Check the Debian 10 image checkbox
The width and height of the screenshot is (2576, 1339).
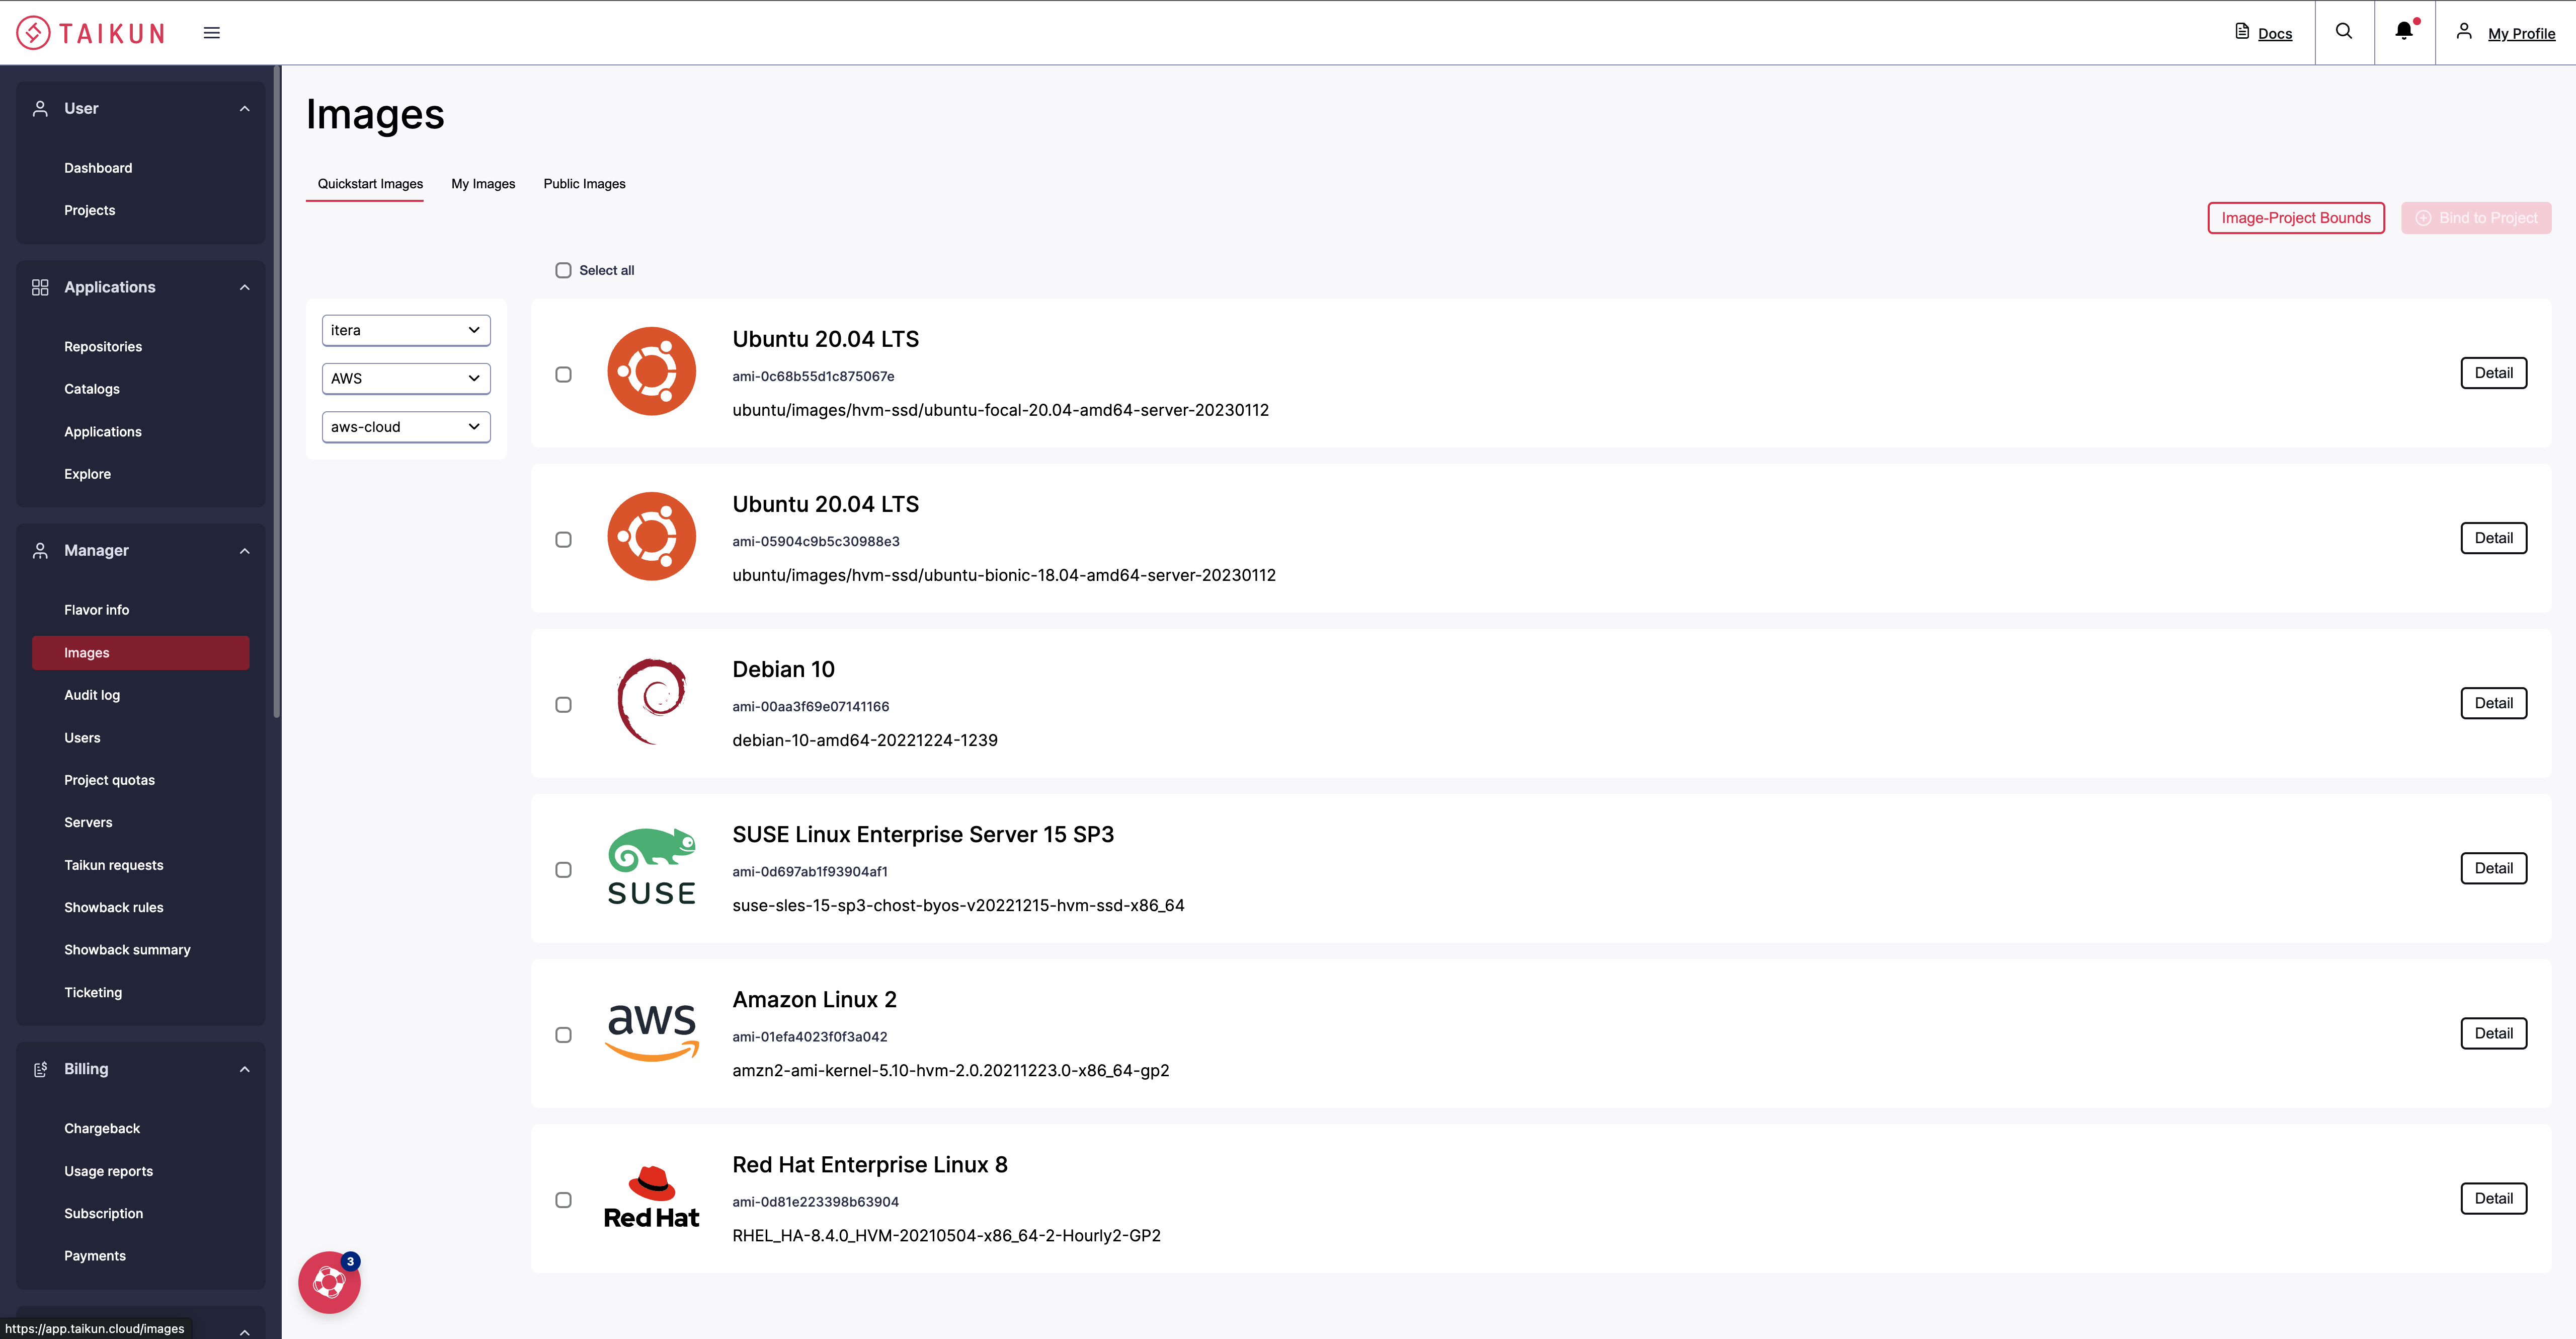click(x=564, y=705)
